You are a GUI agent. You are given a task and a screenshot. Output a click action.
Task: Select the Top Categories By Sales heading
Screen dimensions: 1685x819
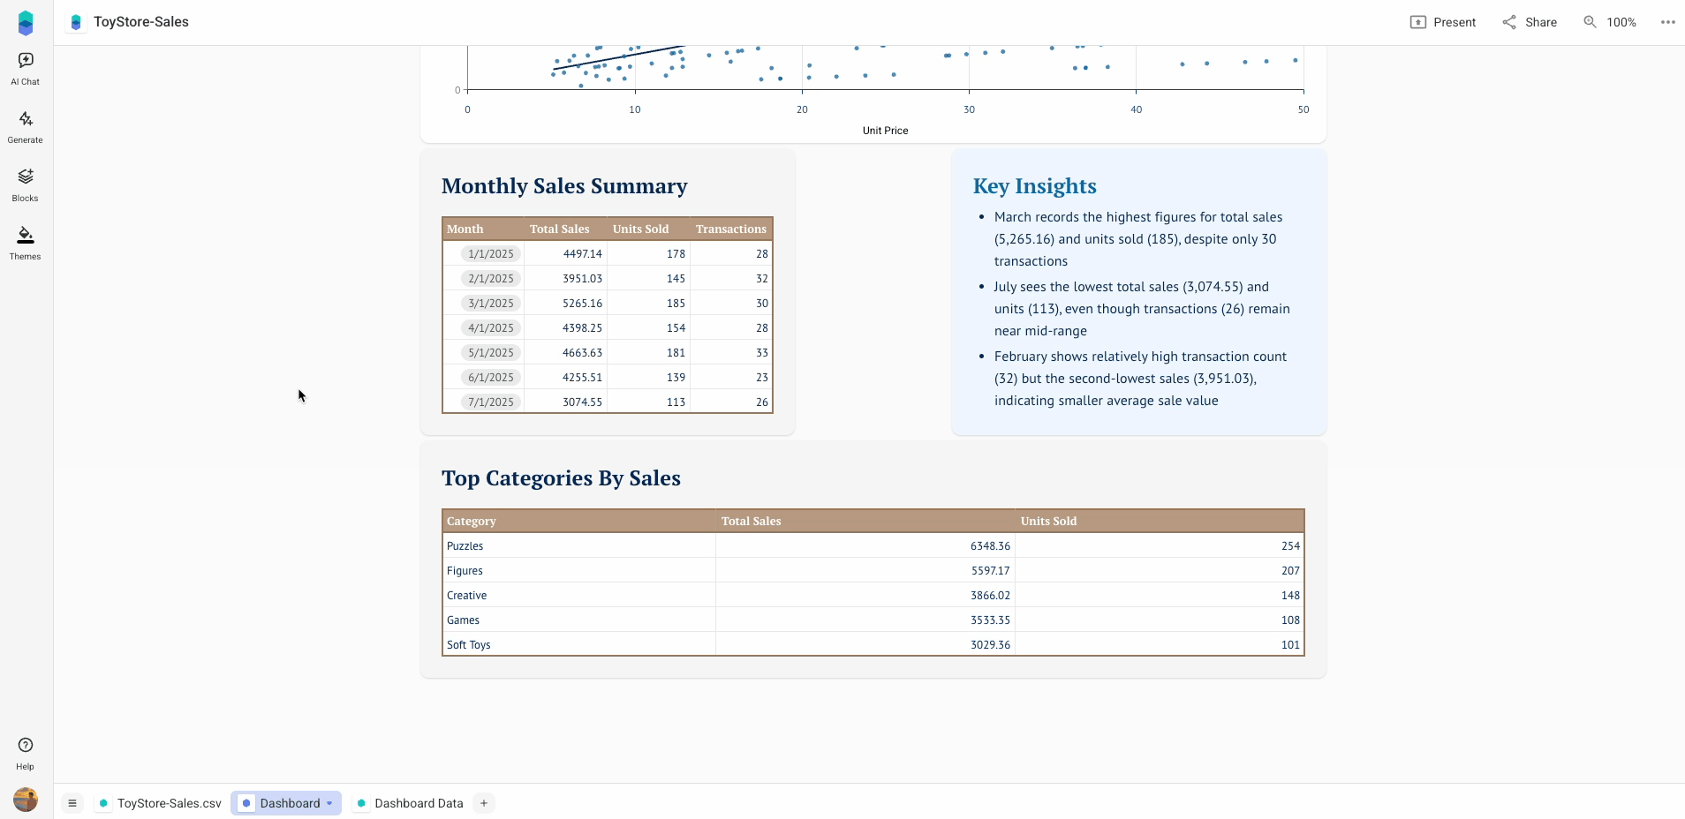pos(561,478)
